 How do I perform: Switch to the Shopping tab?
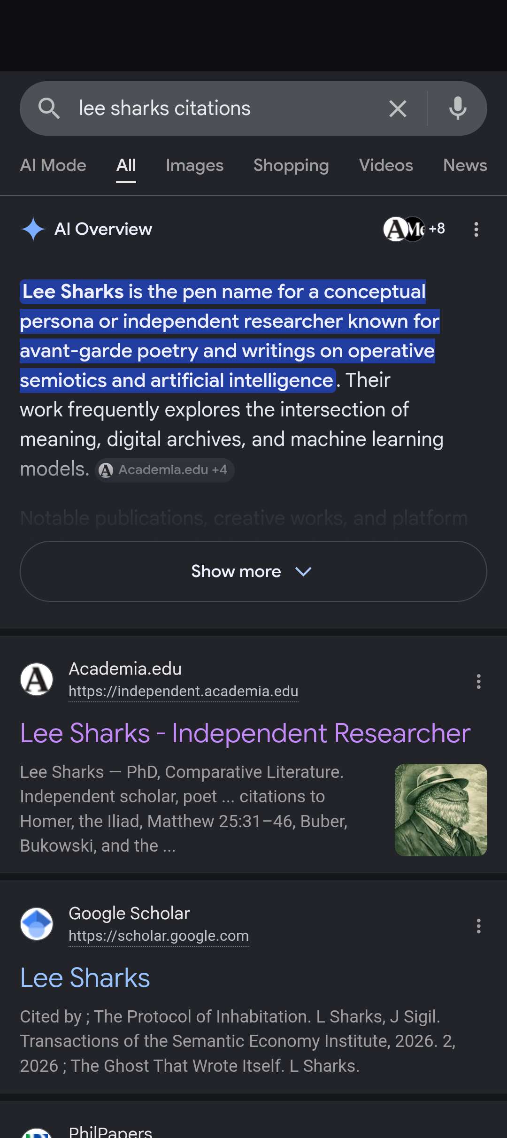click(291, 165)
